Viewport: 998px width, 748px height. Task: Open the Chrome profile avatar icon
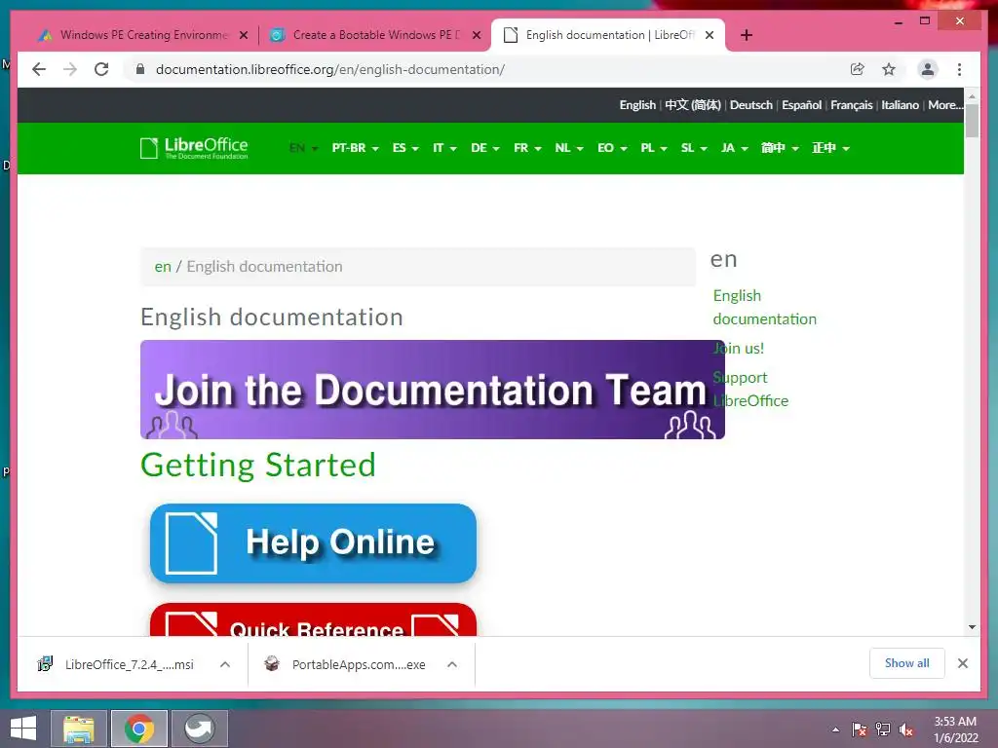coord(928,69)
